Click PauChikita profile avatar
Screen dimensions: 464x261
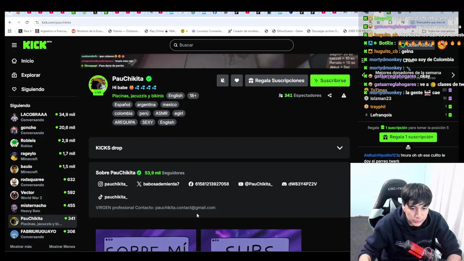click(98, 84)
